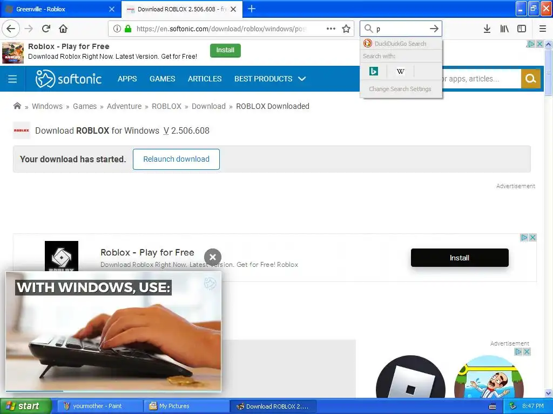
Task: Click the video progress bar
Action: tap(113, 391)
